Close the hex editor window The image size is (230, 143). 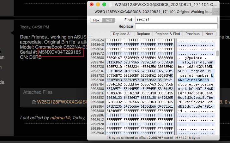pos(92,4)
